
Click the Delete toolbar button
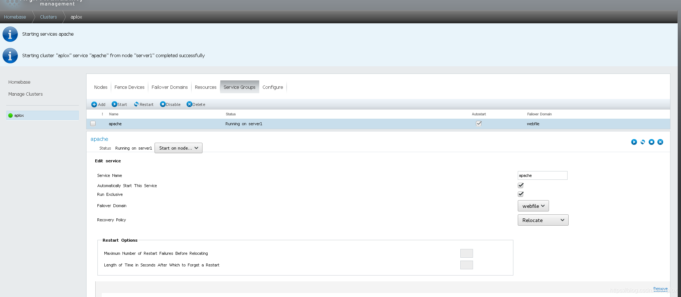tap(196, 104)
